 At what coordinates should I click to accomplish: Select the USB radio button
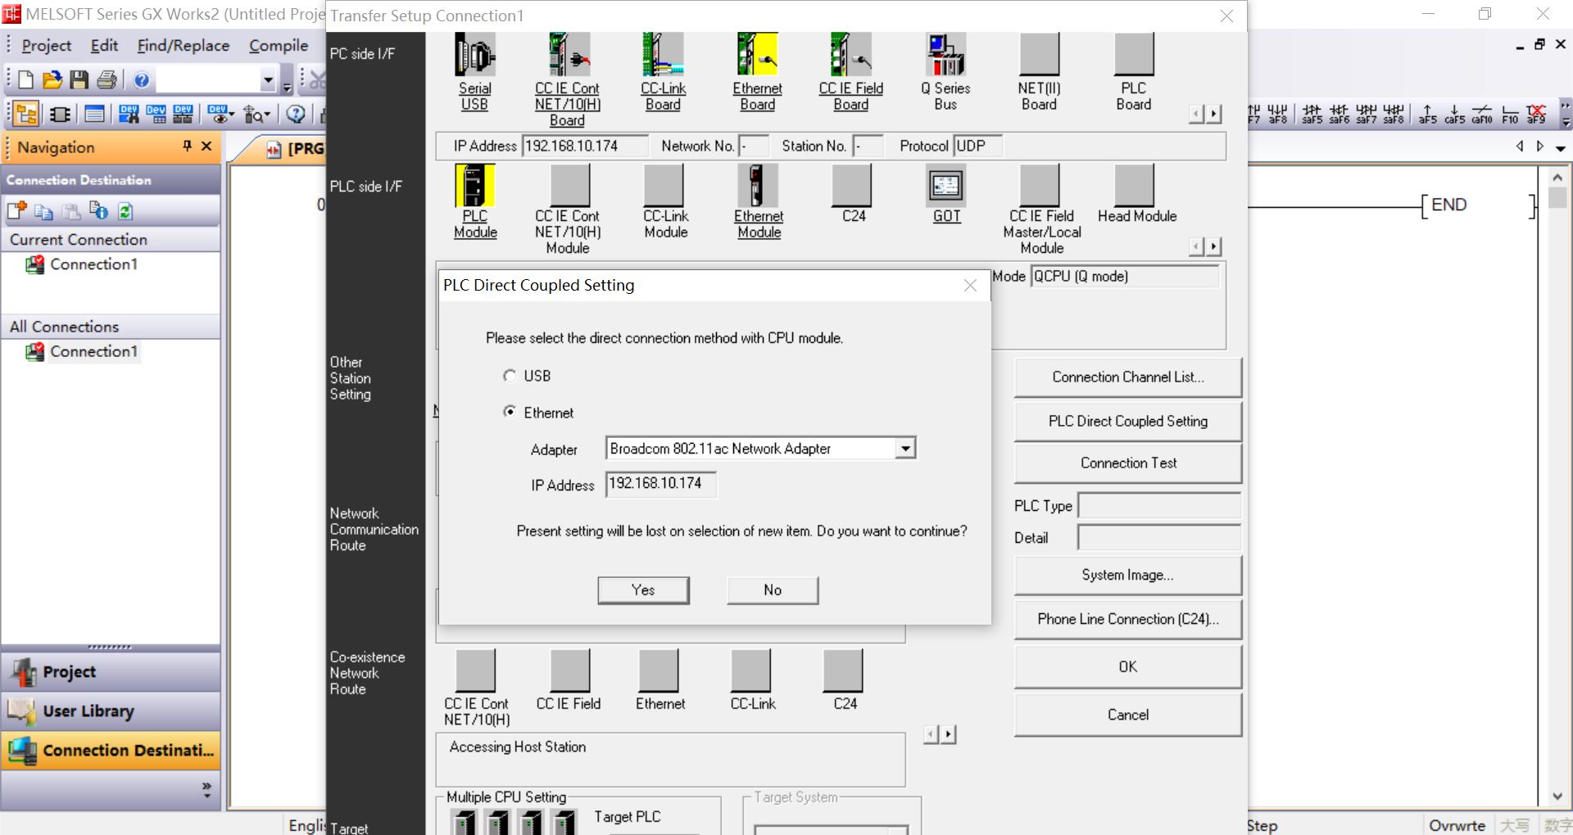(x=510, y=376)
